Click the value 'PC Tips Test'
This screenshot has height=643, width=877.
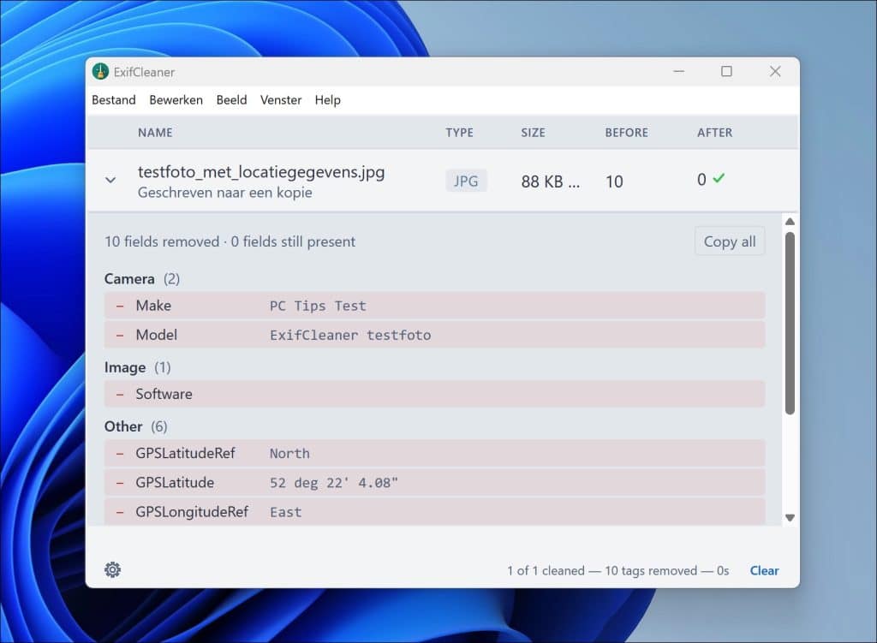click(318, 307)
